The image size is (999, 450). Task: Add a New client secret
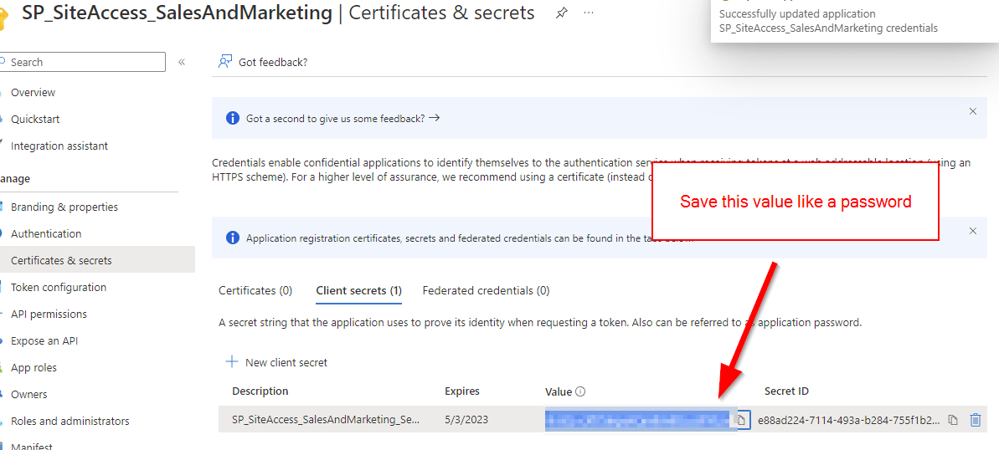click(x=277, y=362)
